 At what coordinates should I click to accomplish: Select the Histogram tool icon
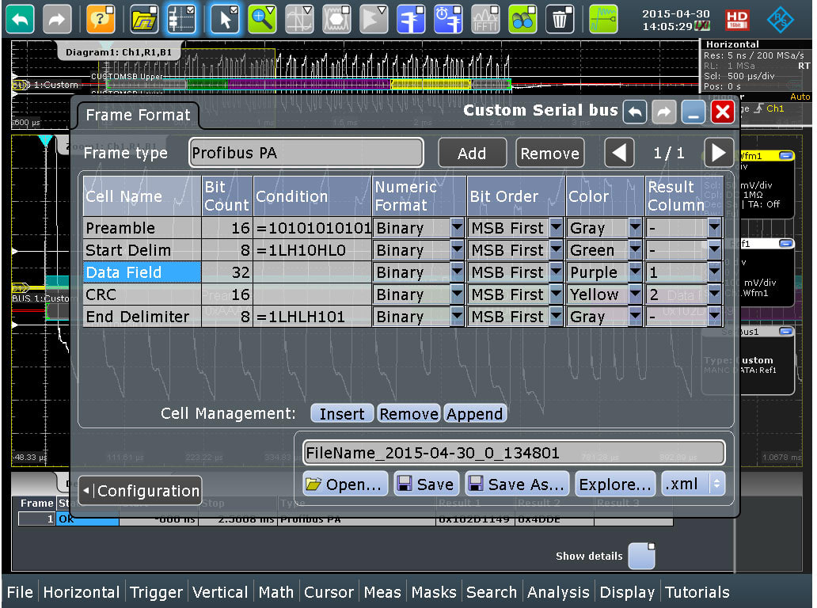[374, 19]
